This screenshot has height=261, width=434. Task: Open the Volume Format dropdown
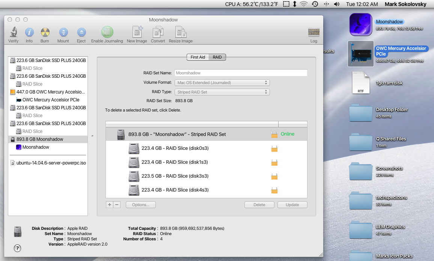(x=222, y=83)
